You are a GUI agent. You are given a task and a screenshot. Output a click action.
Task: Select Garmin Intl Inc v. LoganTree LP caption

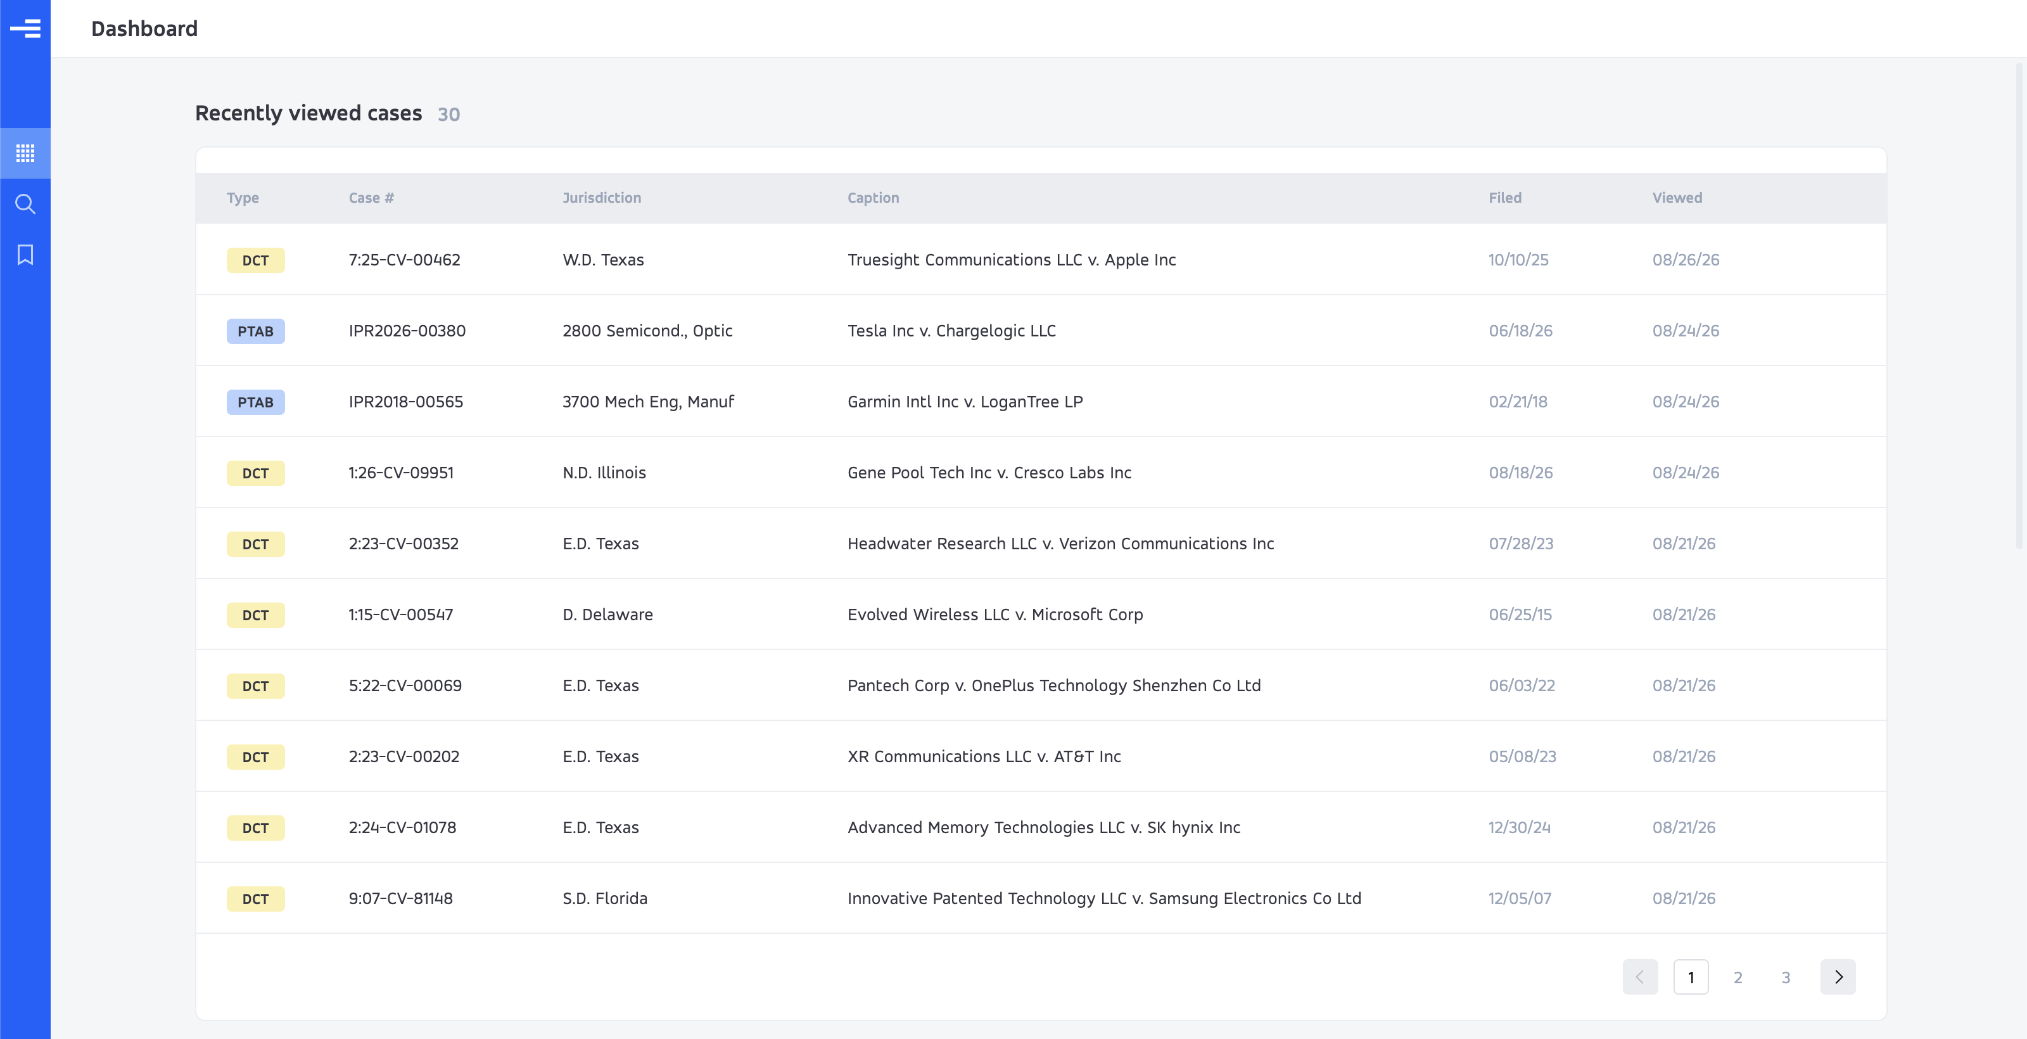click(965, 402)
